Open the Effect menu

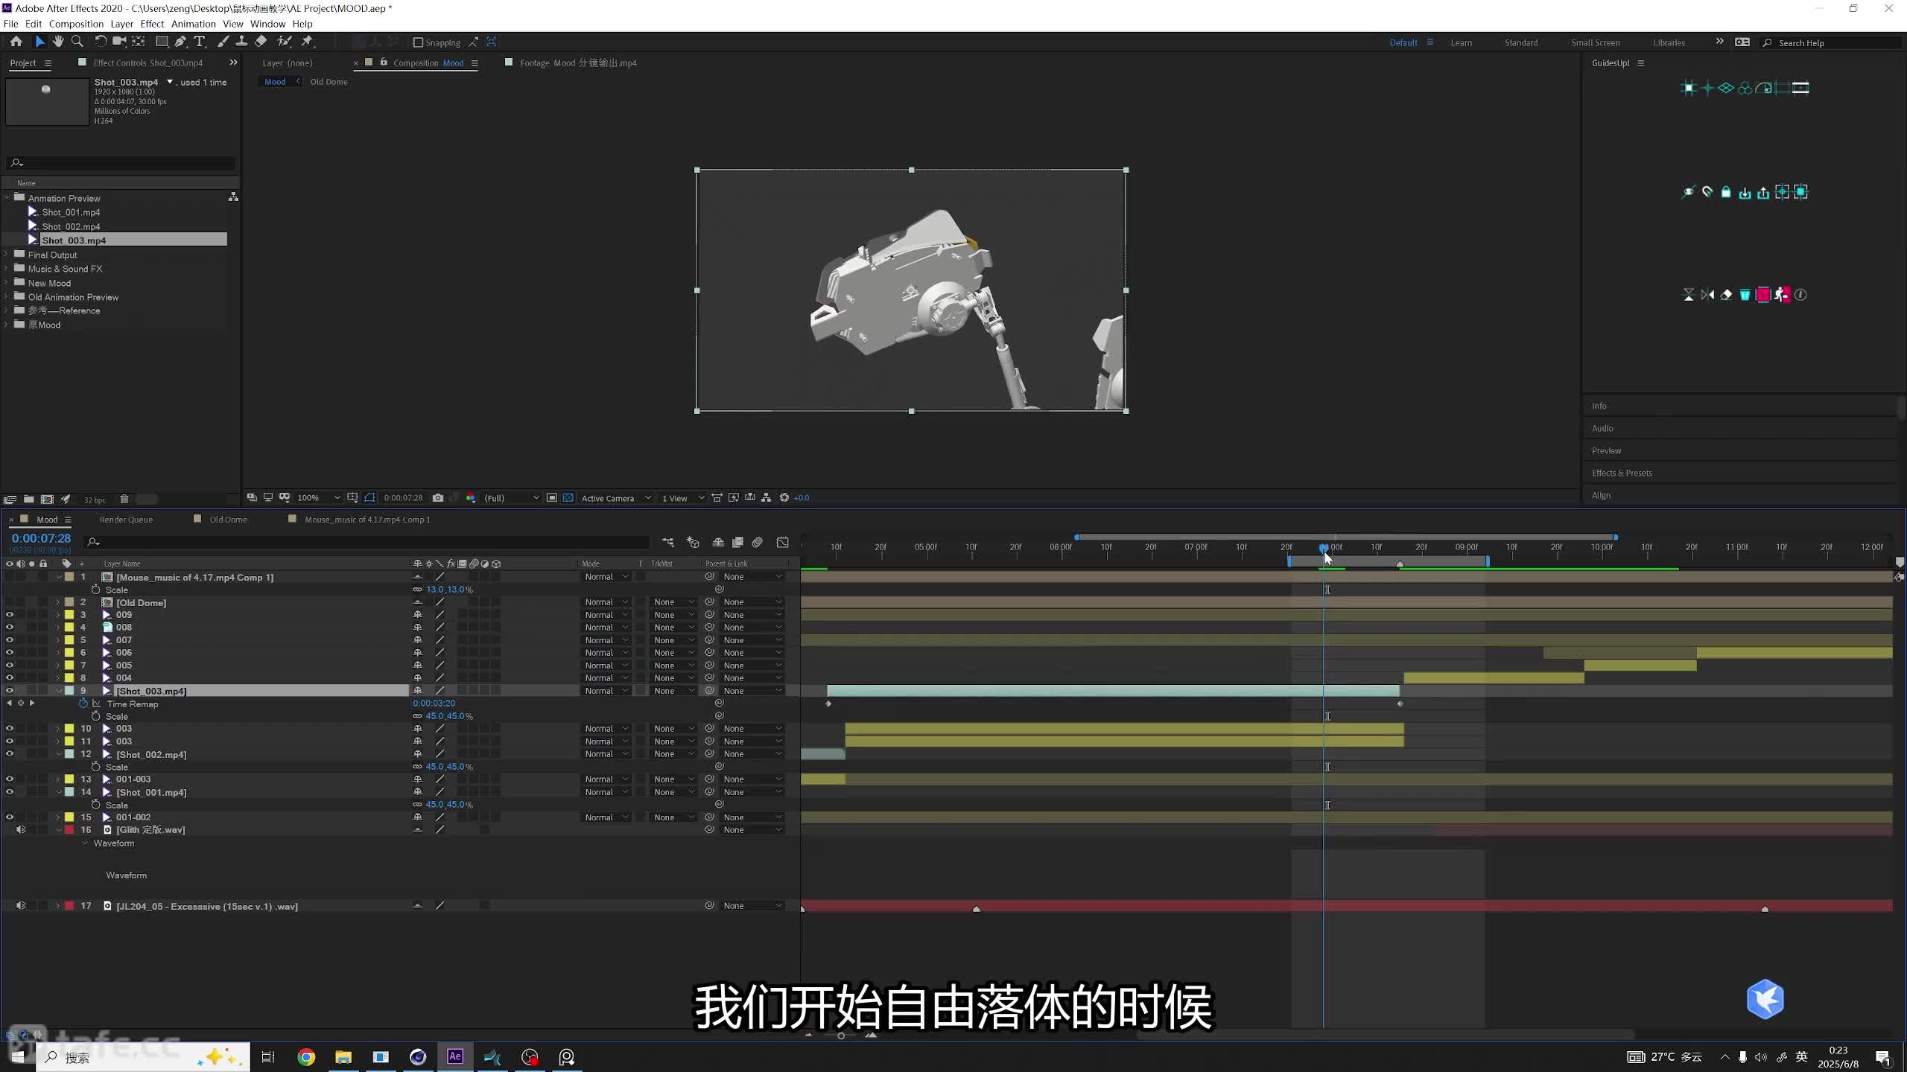[152, 24]
